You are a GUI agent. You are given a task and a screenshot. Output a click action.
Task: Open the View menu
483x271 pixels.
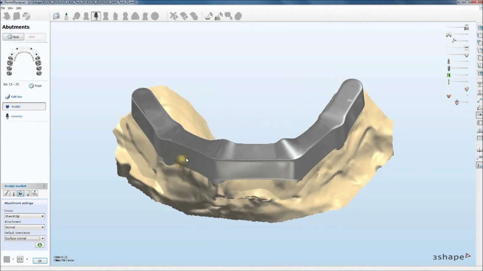point(10,8)
